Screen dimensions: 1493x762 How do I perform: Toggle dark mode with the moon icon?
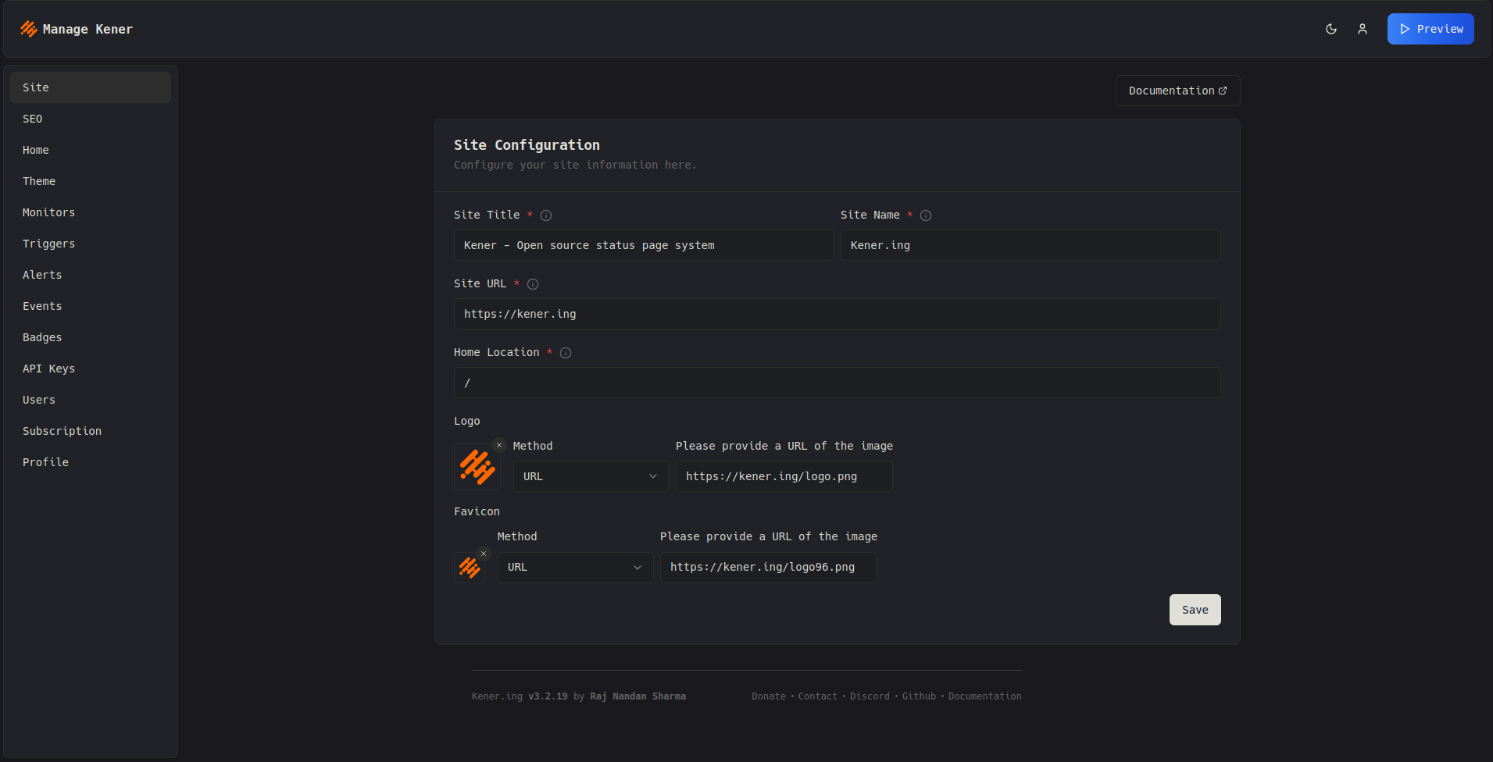point(1331,29)
